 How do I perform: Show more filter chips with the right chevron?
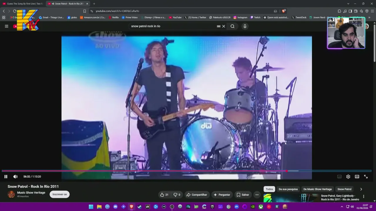(361, 189)
